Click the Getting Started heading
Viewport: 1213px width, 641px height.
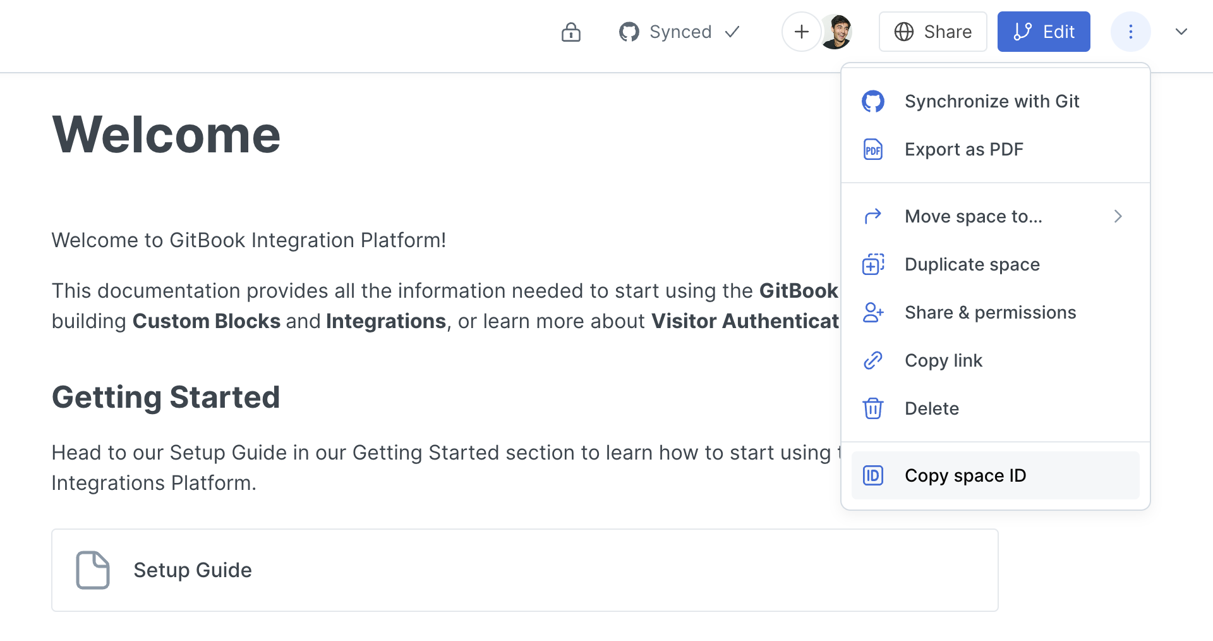pyautogui.click(x=166, y=397)
